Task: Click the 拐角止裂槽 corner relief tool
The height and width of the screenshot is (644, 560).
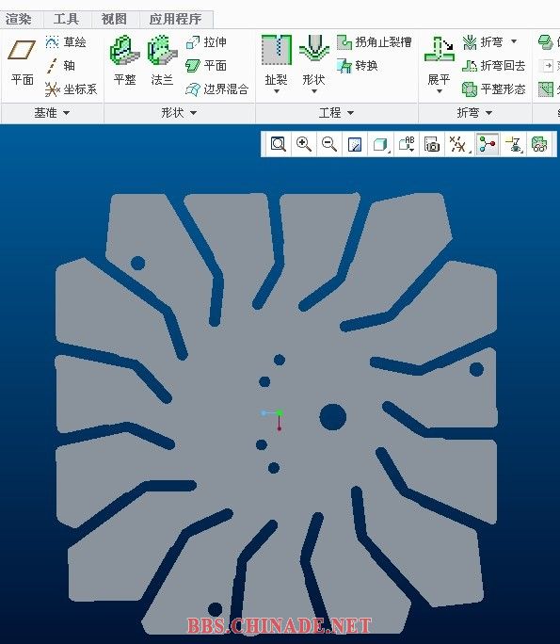Action: point(375,41)
